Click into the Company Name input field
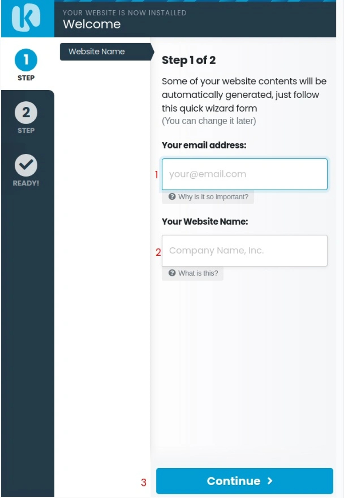This screenshot has height=498, width=344. (244, 251)
